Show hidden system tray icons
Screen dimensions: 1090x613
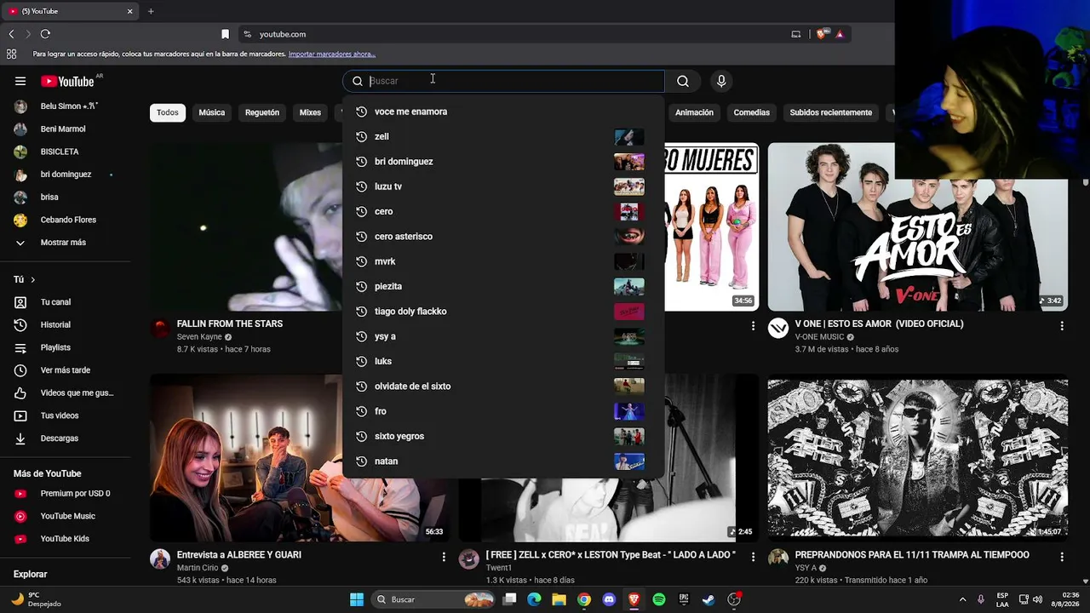[x=962, y=599]
